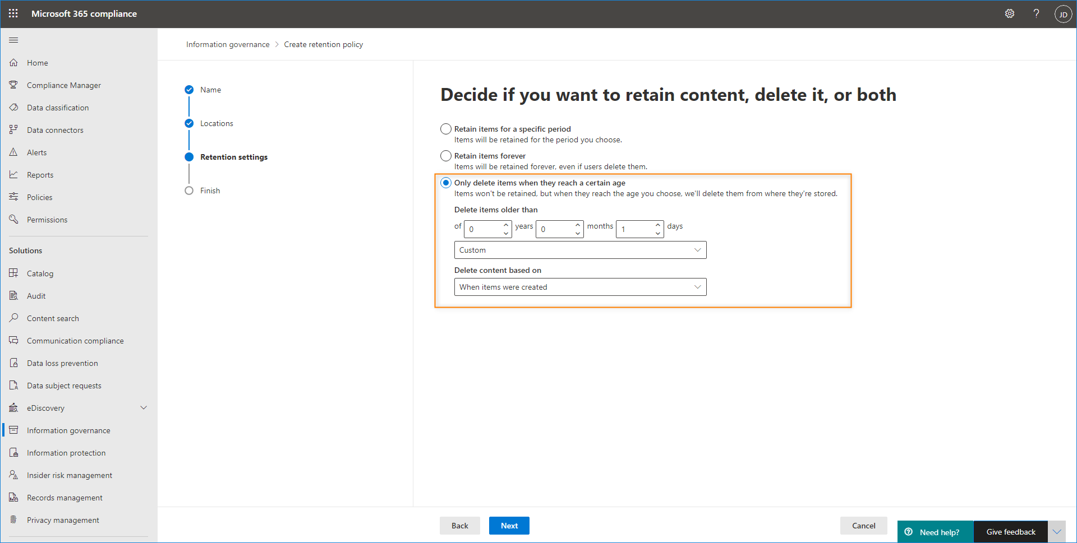
Task: Open the Custom retention period dropdown
Action: pos(580,249)
